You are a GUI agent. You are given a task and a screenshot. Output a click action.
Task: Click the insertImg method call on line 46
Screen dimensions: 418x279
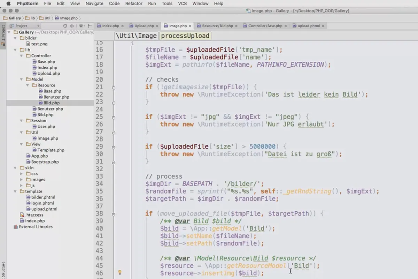click(x=218, y=273)
